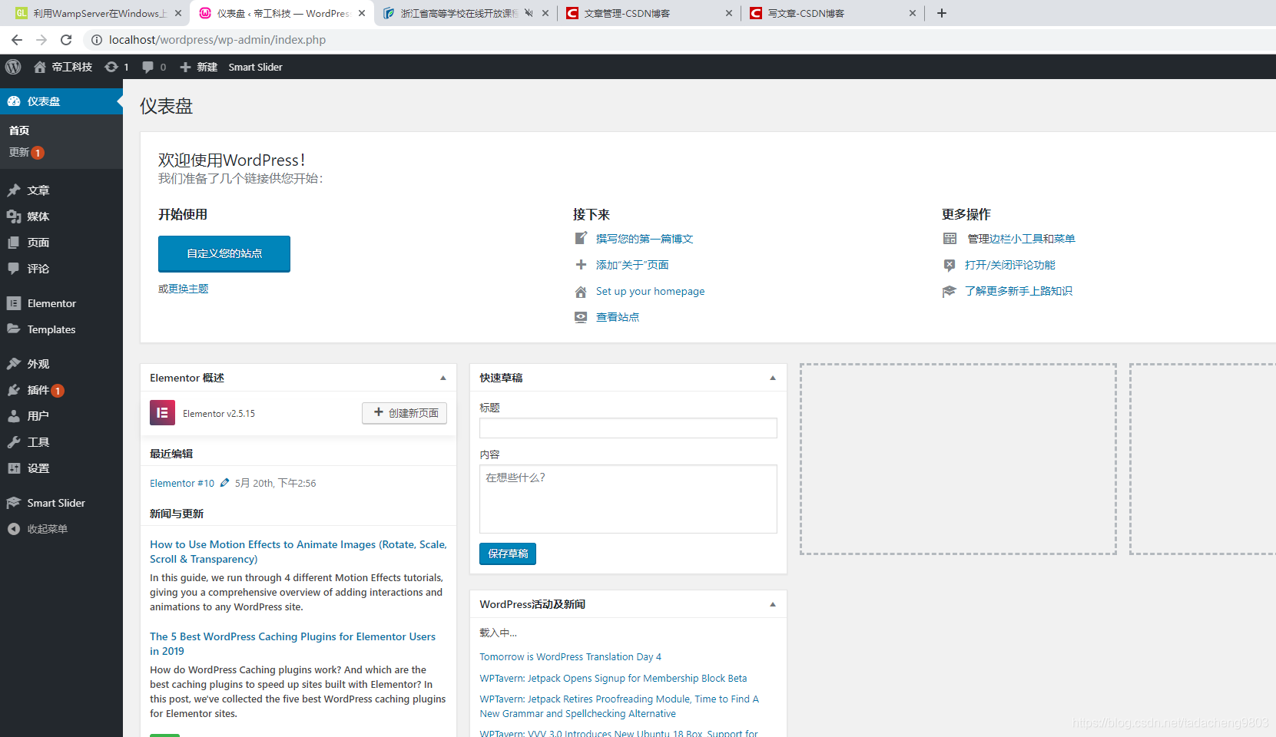The width and height of the screenshot is (1276, 737).
Task: Click 了解更多新手上路知识 link
Action: point(1019,291)
